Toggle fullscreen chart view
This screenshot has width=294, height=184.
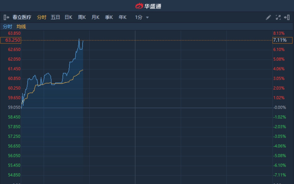(278, 17)
